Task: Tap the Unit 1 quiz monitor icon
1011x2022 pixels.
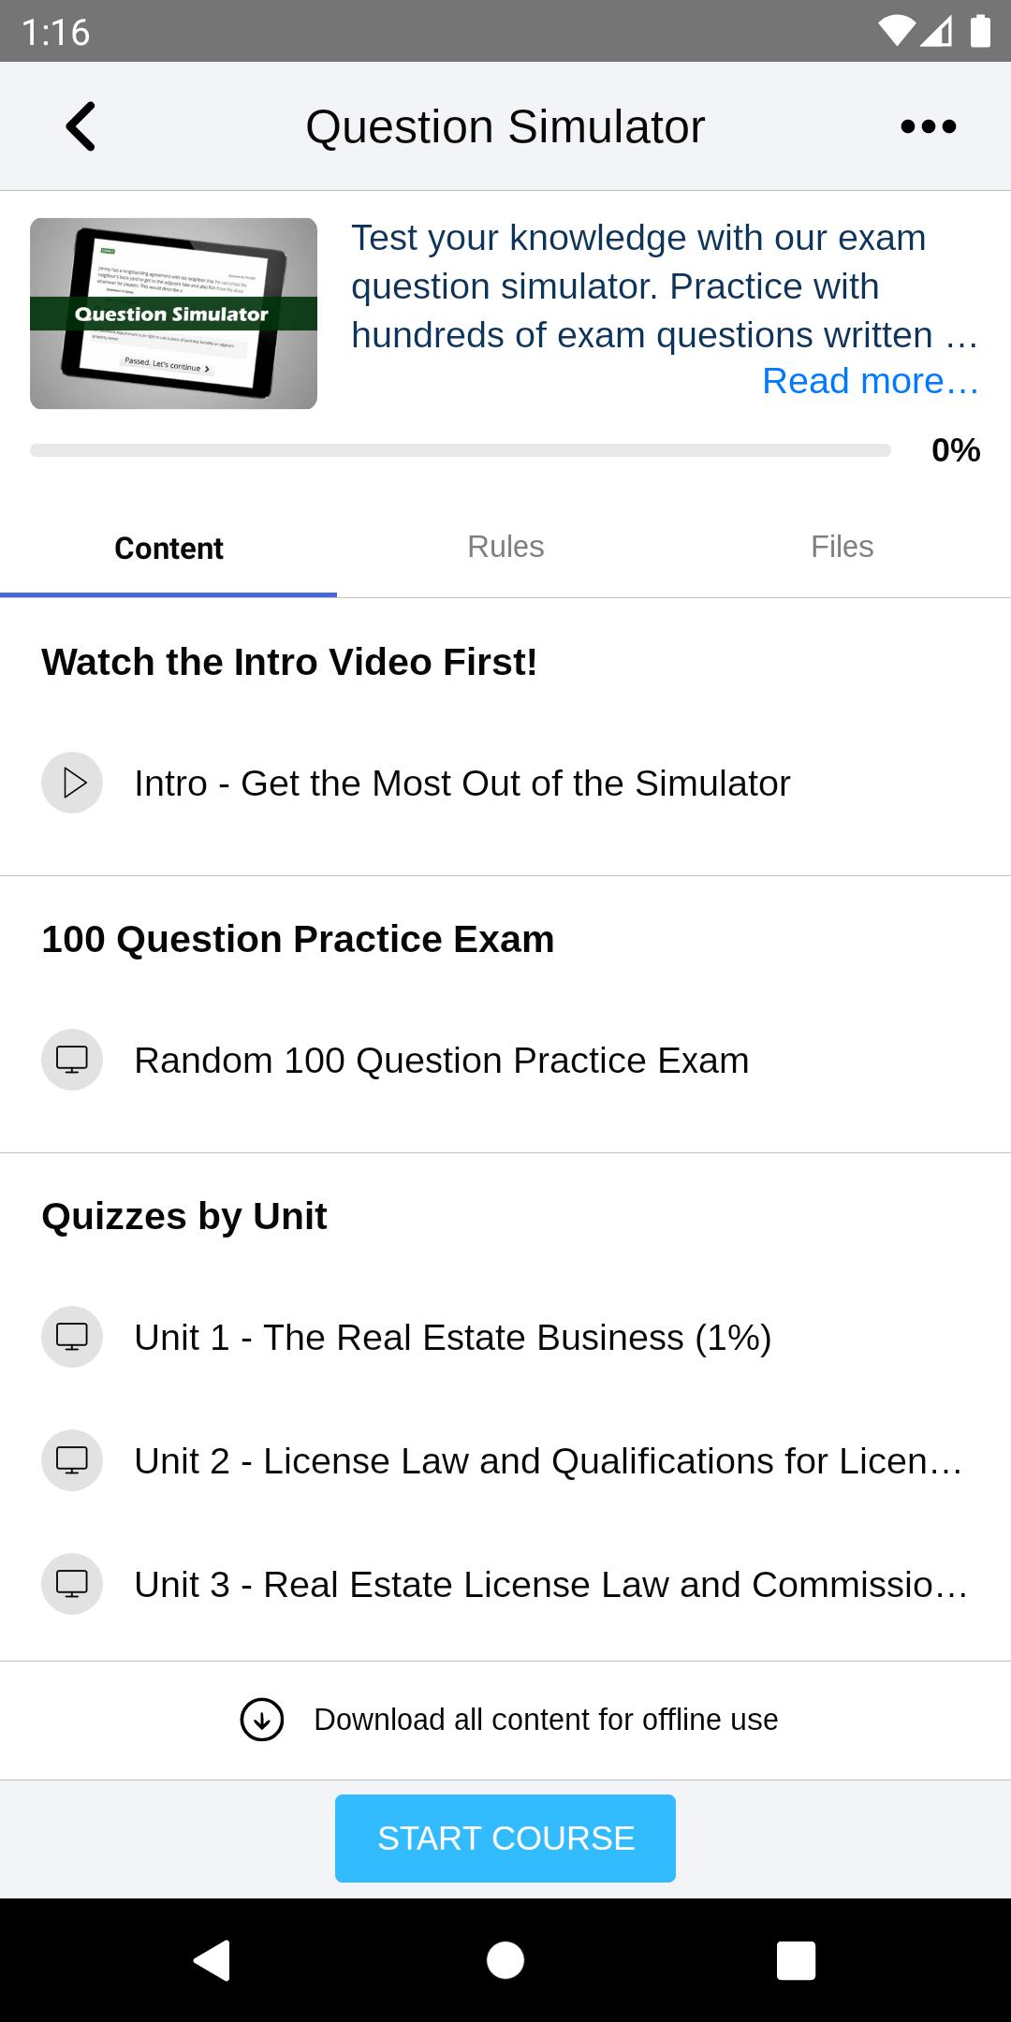Action: [72, 1337]
